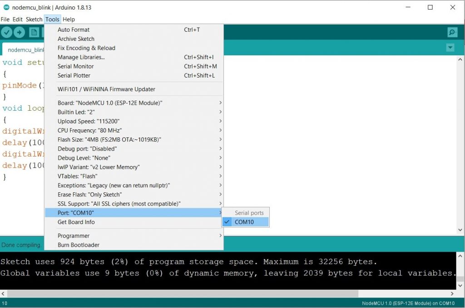Open the Serial Monitor magnifier icon
The width and height of the screenshot is (465, 308).
[x=452, y=32]
